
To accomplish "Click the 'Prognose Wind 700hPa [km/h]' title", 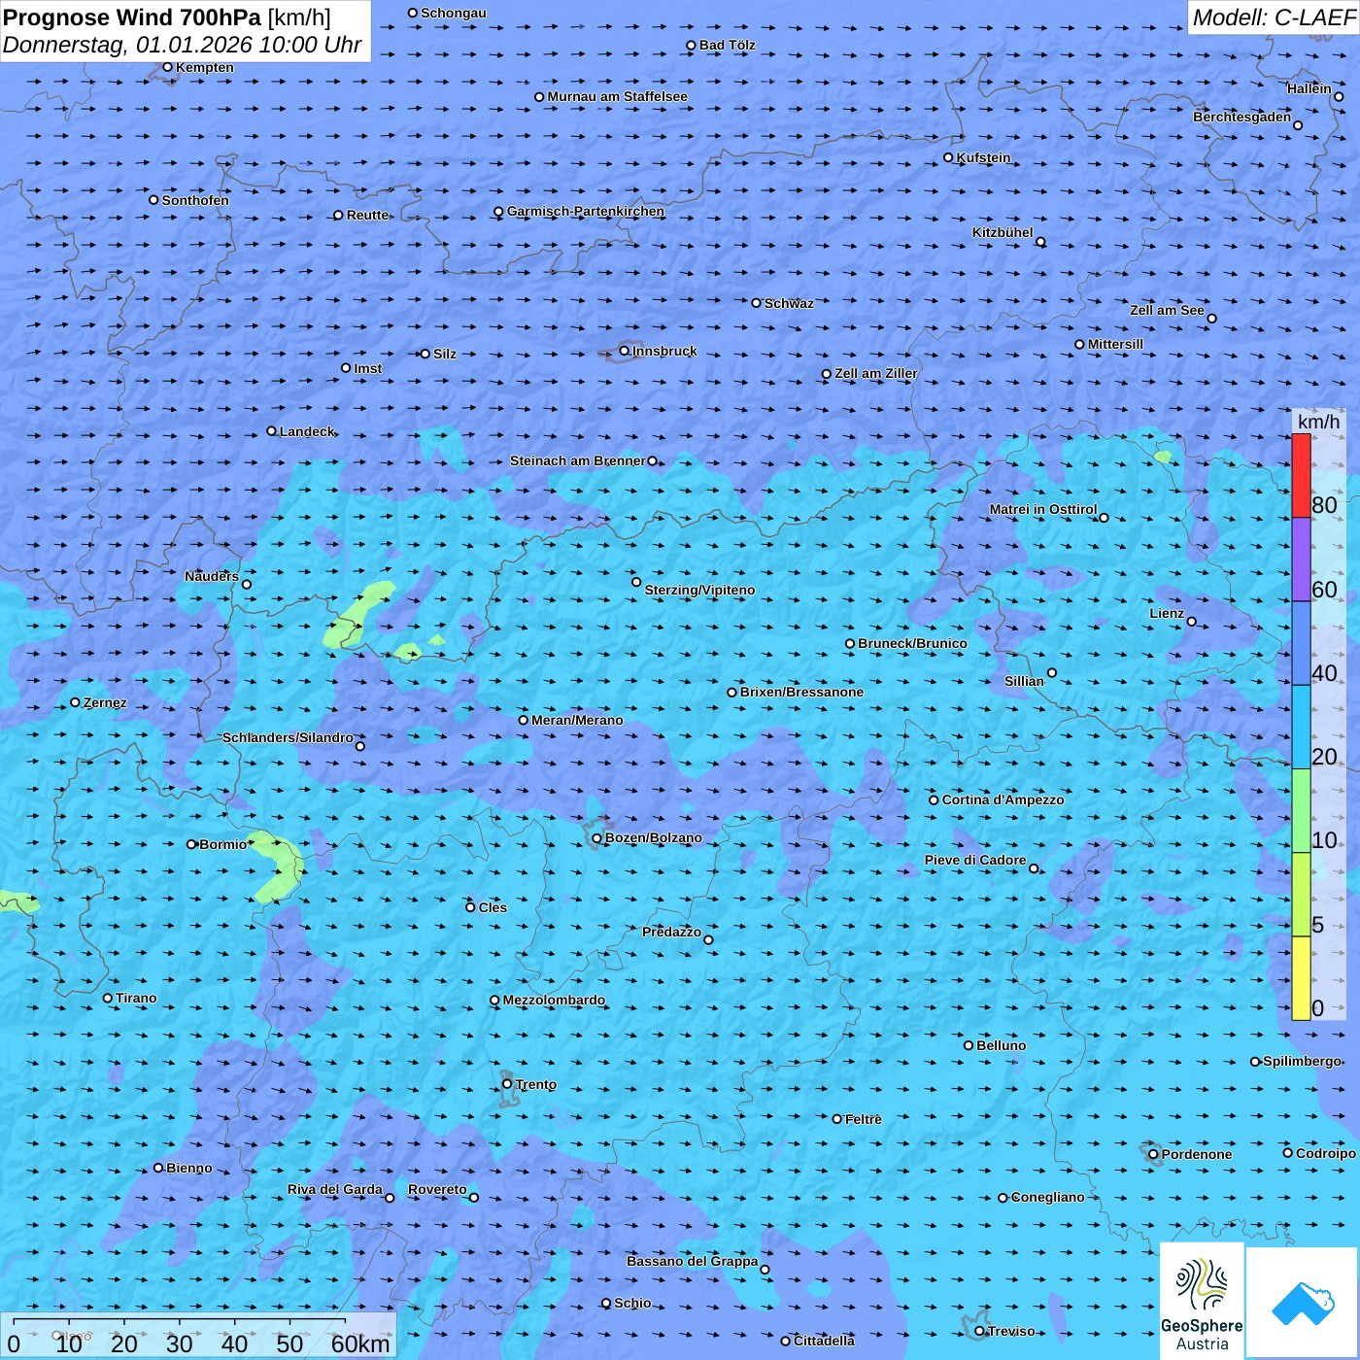I will tap(167, 17).
